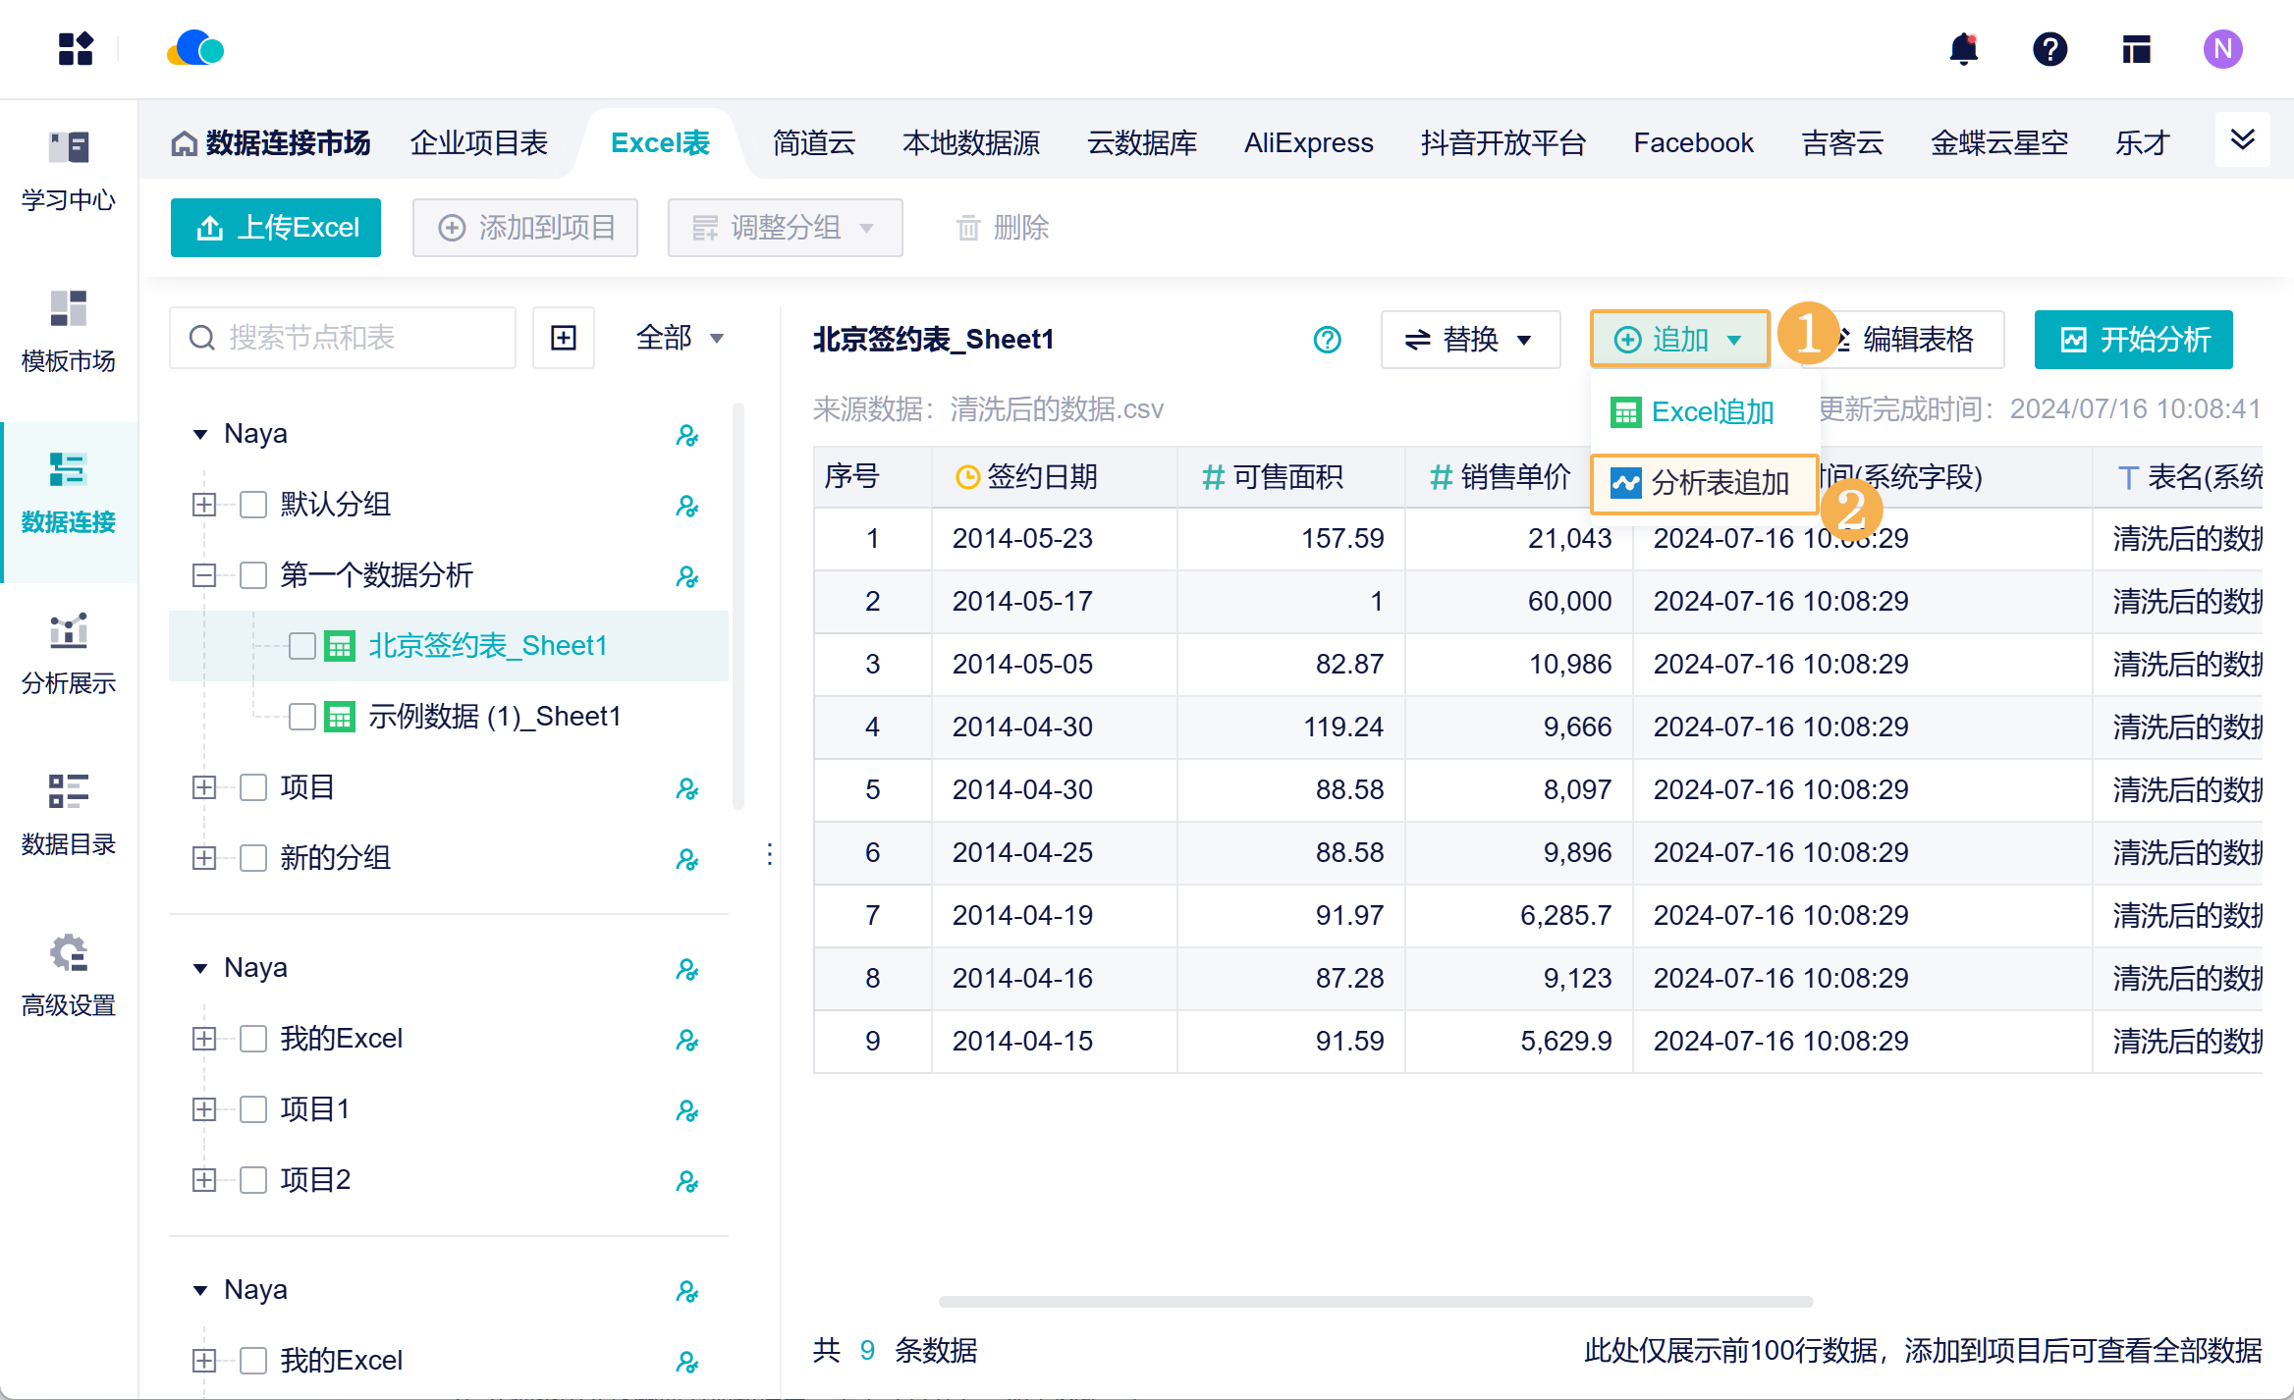
Task: Click the horizontal table scrollbar
Action: [x=1375, y=1302]
